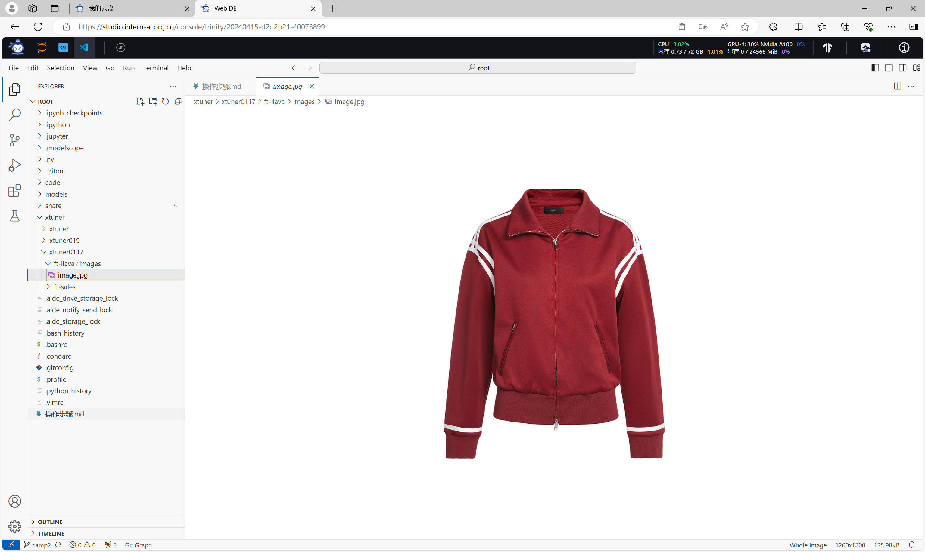Open the Explorer view in activity bar

click(14, 89)
